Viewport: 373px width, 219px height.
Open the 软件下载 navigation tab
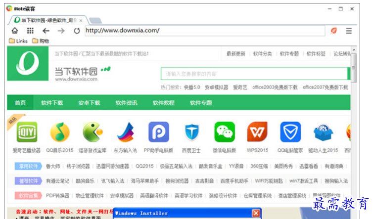52,103
